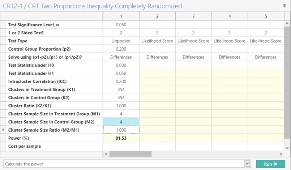Open the Test Type 'Likelihood Score' cell in column 3

pos(193,41)
